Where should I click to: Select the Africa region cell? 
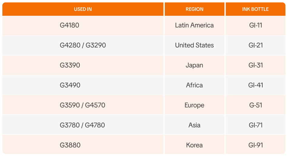point(194,85)
